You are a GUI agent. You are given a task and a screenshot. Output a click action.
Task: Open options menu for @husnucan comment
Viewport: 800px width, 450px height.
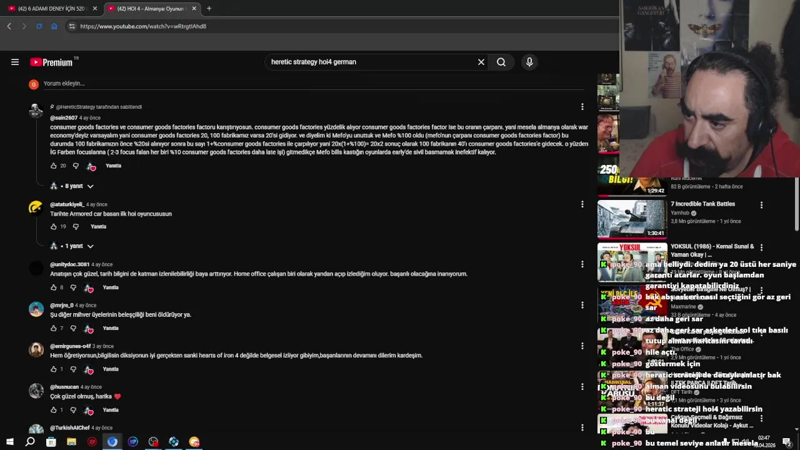[582, 387]
